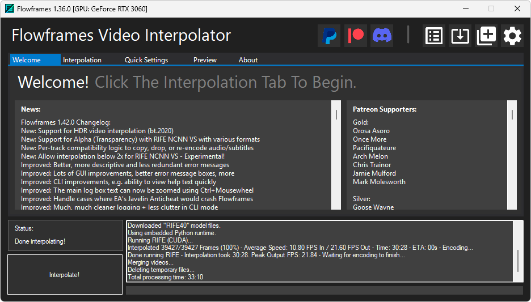Click the 'Flowframes 1.42.0 Changelog:' line
The image size is (531, 302).
[x=66, y=122]
